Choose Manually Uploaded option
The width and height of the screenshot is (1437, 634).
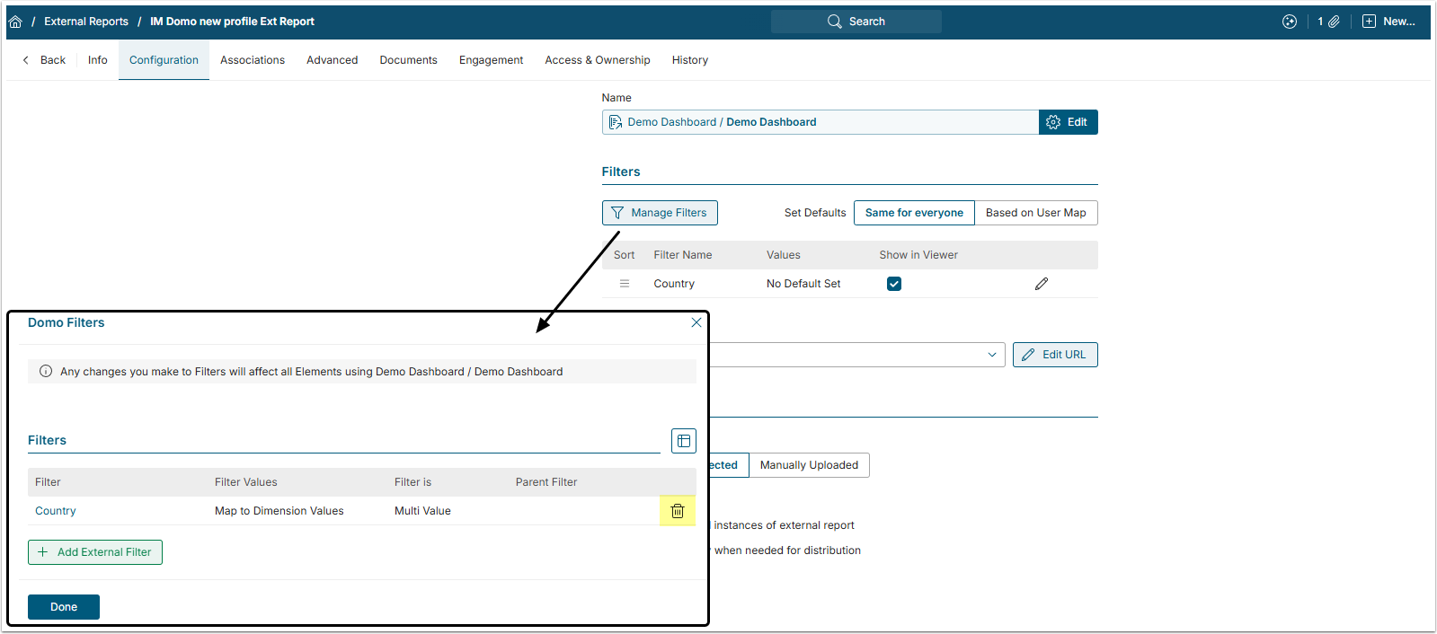coord(809,465)
